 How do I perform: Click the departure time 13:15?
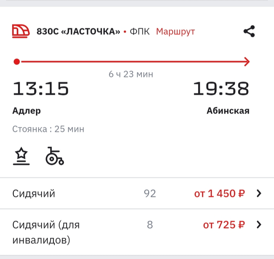click(41, 89)
